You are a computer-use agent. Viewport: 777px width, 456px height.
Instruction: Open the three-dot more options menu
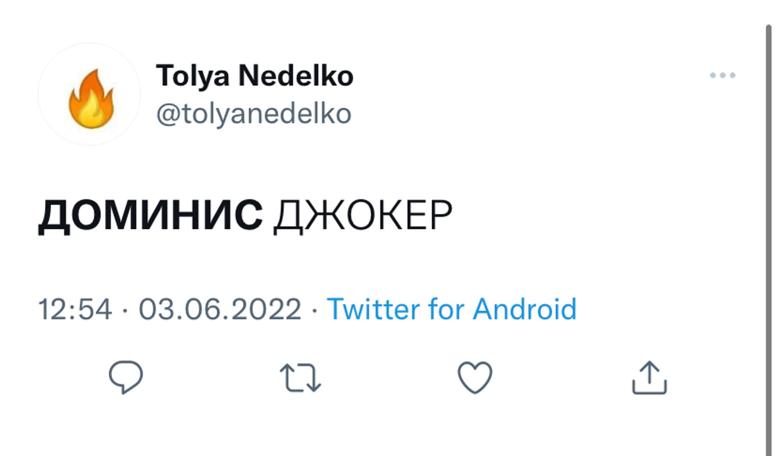pos(723,75)
